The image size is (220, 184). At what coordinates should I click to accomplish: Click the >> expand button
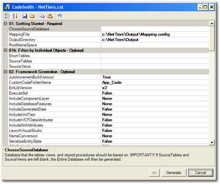point(154,173)
